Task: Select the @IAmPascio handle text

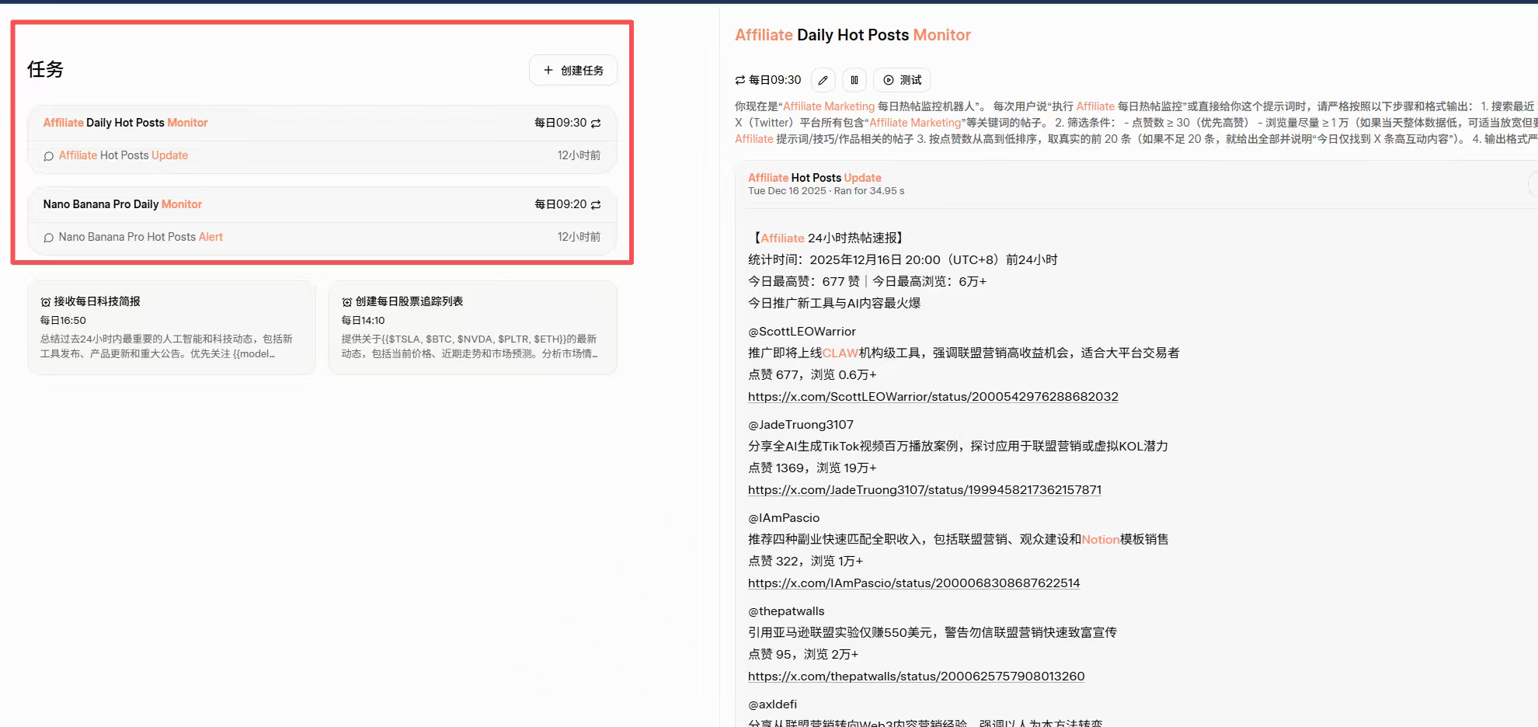Action: pyautogui.click(x=784, y=517)
